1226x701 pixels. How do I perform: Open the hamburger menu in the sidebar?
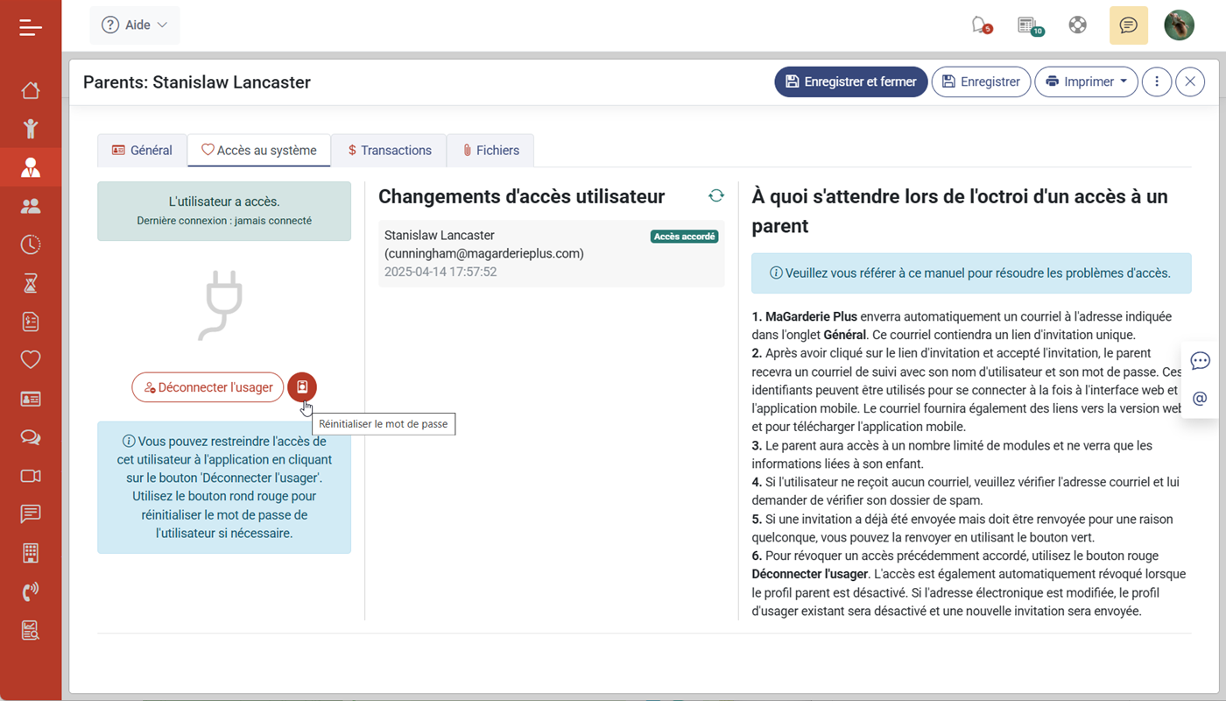click(31, 27)
